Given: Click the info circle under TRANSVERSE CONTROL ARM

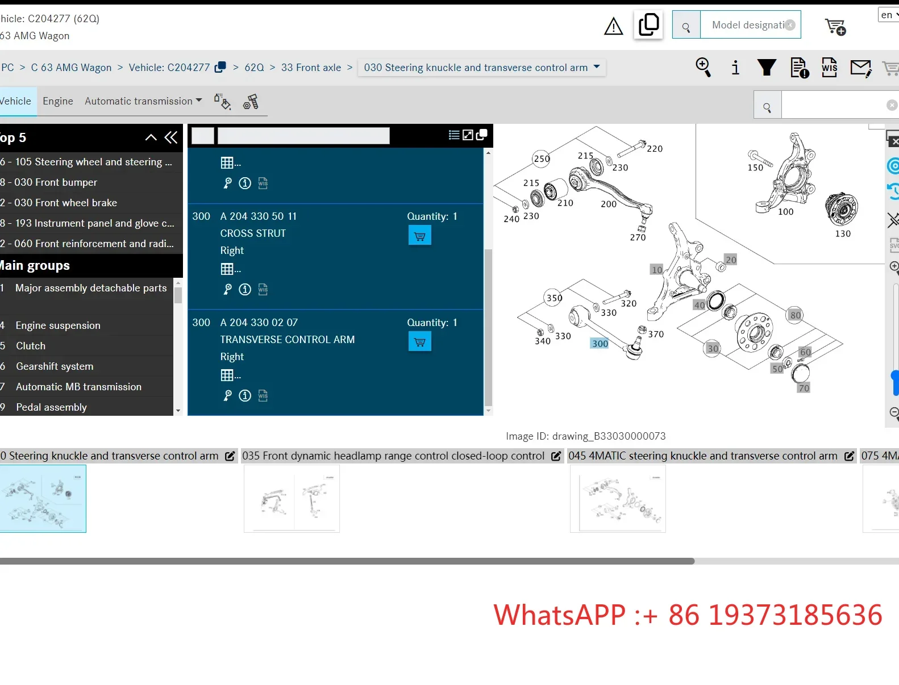Looking at the screenshot, I should click(x=245, y=396).
